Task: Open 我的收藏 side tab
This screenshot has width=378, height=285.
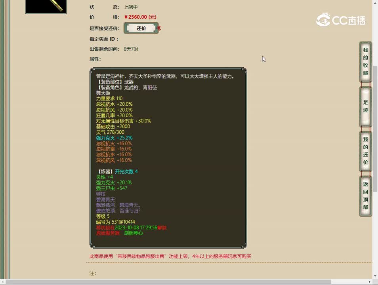Action: point(365,62)
